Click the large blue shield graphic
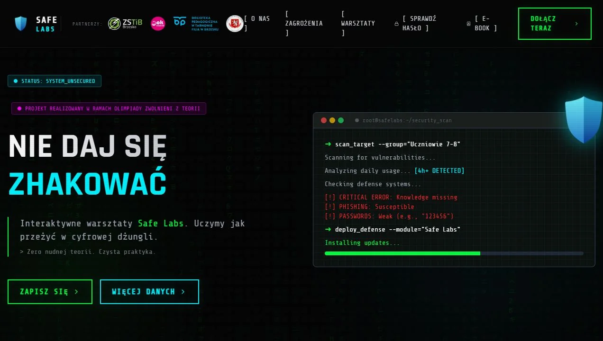The width and height of the screenshot is (603, 341). 584,119
